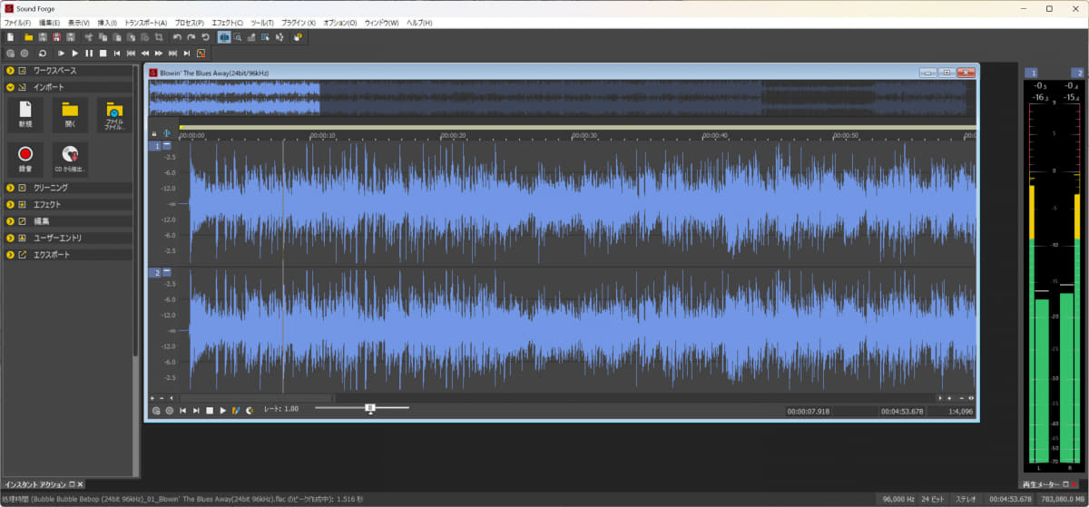Click the waveform overview strip at top
This screenshot has height=507, width=1089.
pyautogui.click(x=563, y=99)
